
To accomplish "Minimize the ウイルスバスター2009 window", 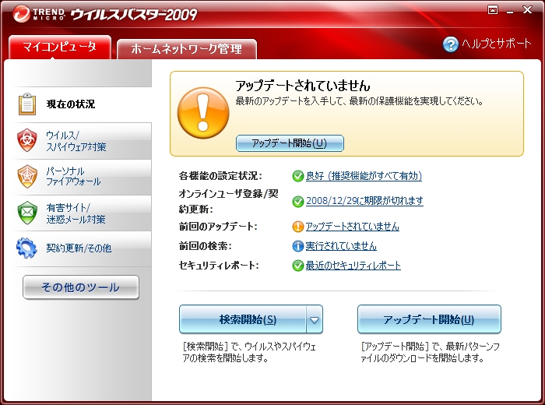I will pos(510,11).
